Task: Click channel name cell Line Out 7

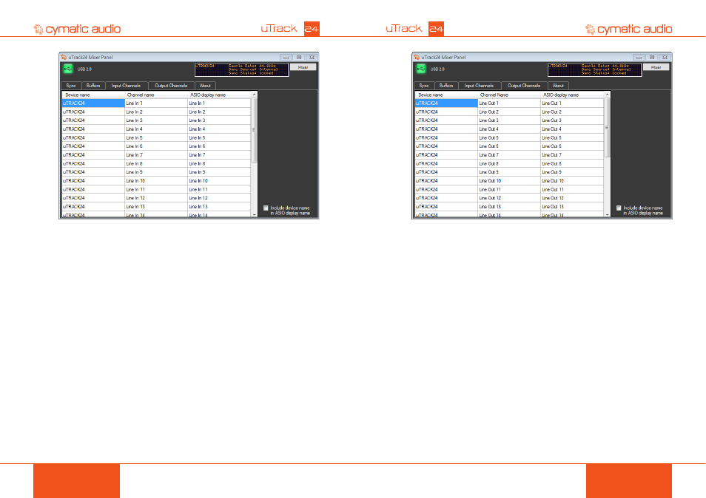Action: [x=509, y=154]
